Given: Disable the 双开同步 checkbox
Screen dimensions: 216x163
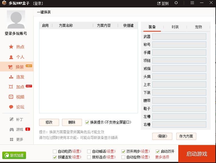Looking at the screenshot, I should point(123,151).
